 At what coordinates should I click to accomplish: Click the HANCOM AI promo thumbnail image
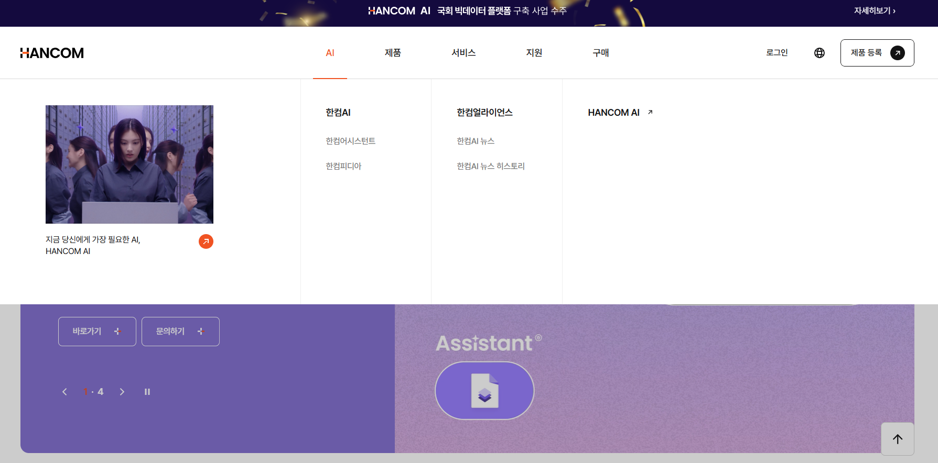coord(130,164)
